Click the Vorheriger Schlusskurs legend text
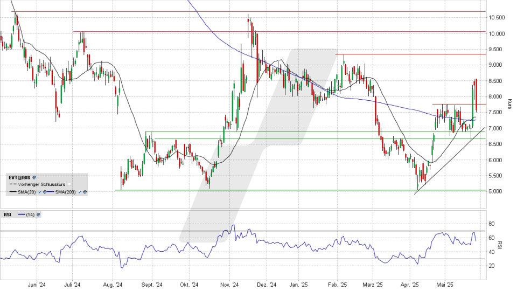Image resolution: width=517 pixels, height=291 pixels. tap(41, 184)
